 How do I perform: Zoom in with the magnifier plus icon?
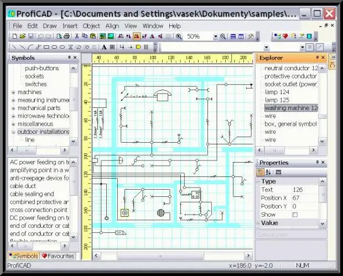(x=179, y=37)
